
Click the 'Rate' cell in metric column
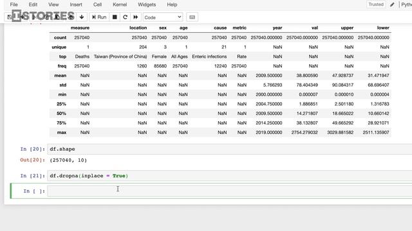point(242,56)
